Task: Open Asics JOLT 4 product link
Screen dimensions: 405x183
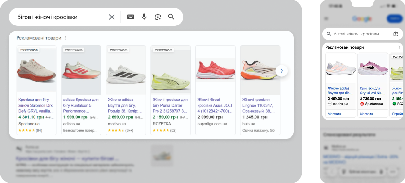Action: click(x=215, y=105)
